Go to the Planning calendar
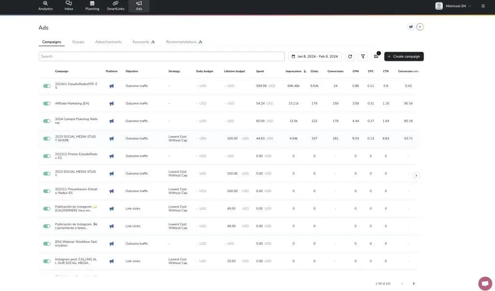This screenshot has height=291, width=495. pyautogui.click(x=92, y=6)
